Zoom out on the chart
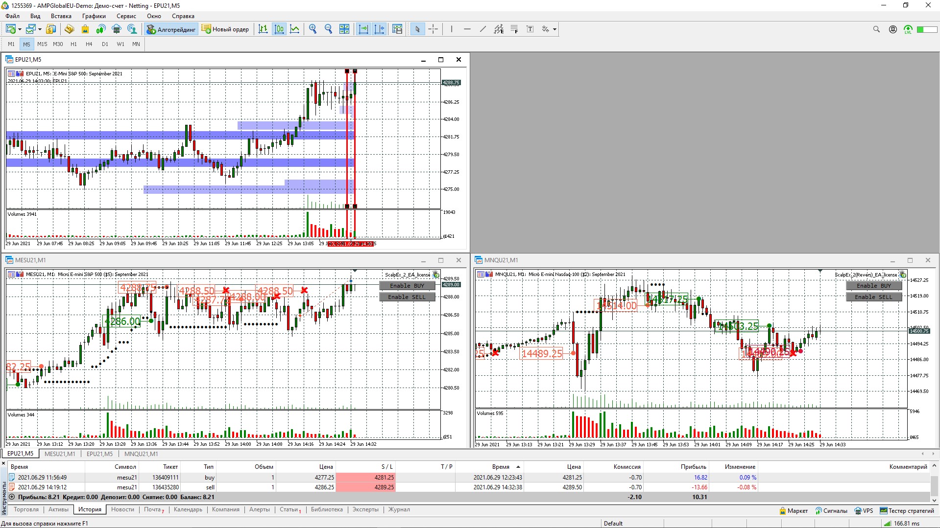The width and height of the screenshot is (940, 528). [329, 29]
